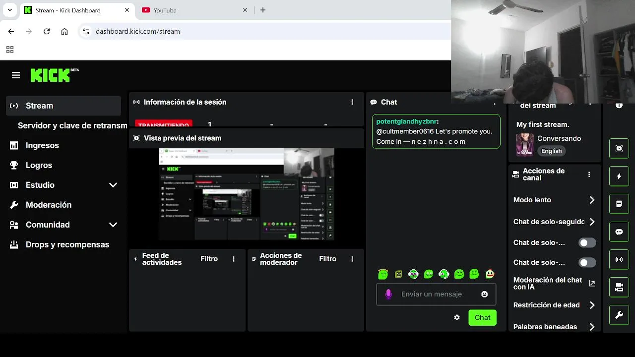Open Información de la sesión options menu
The image size is (635, 357).
tap(352, 102)
